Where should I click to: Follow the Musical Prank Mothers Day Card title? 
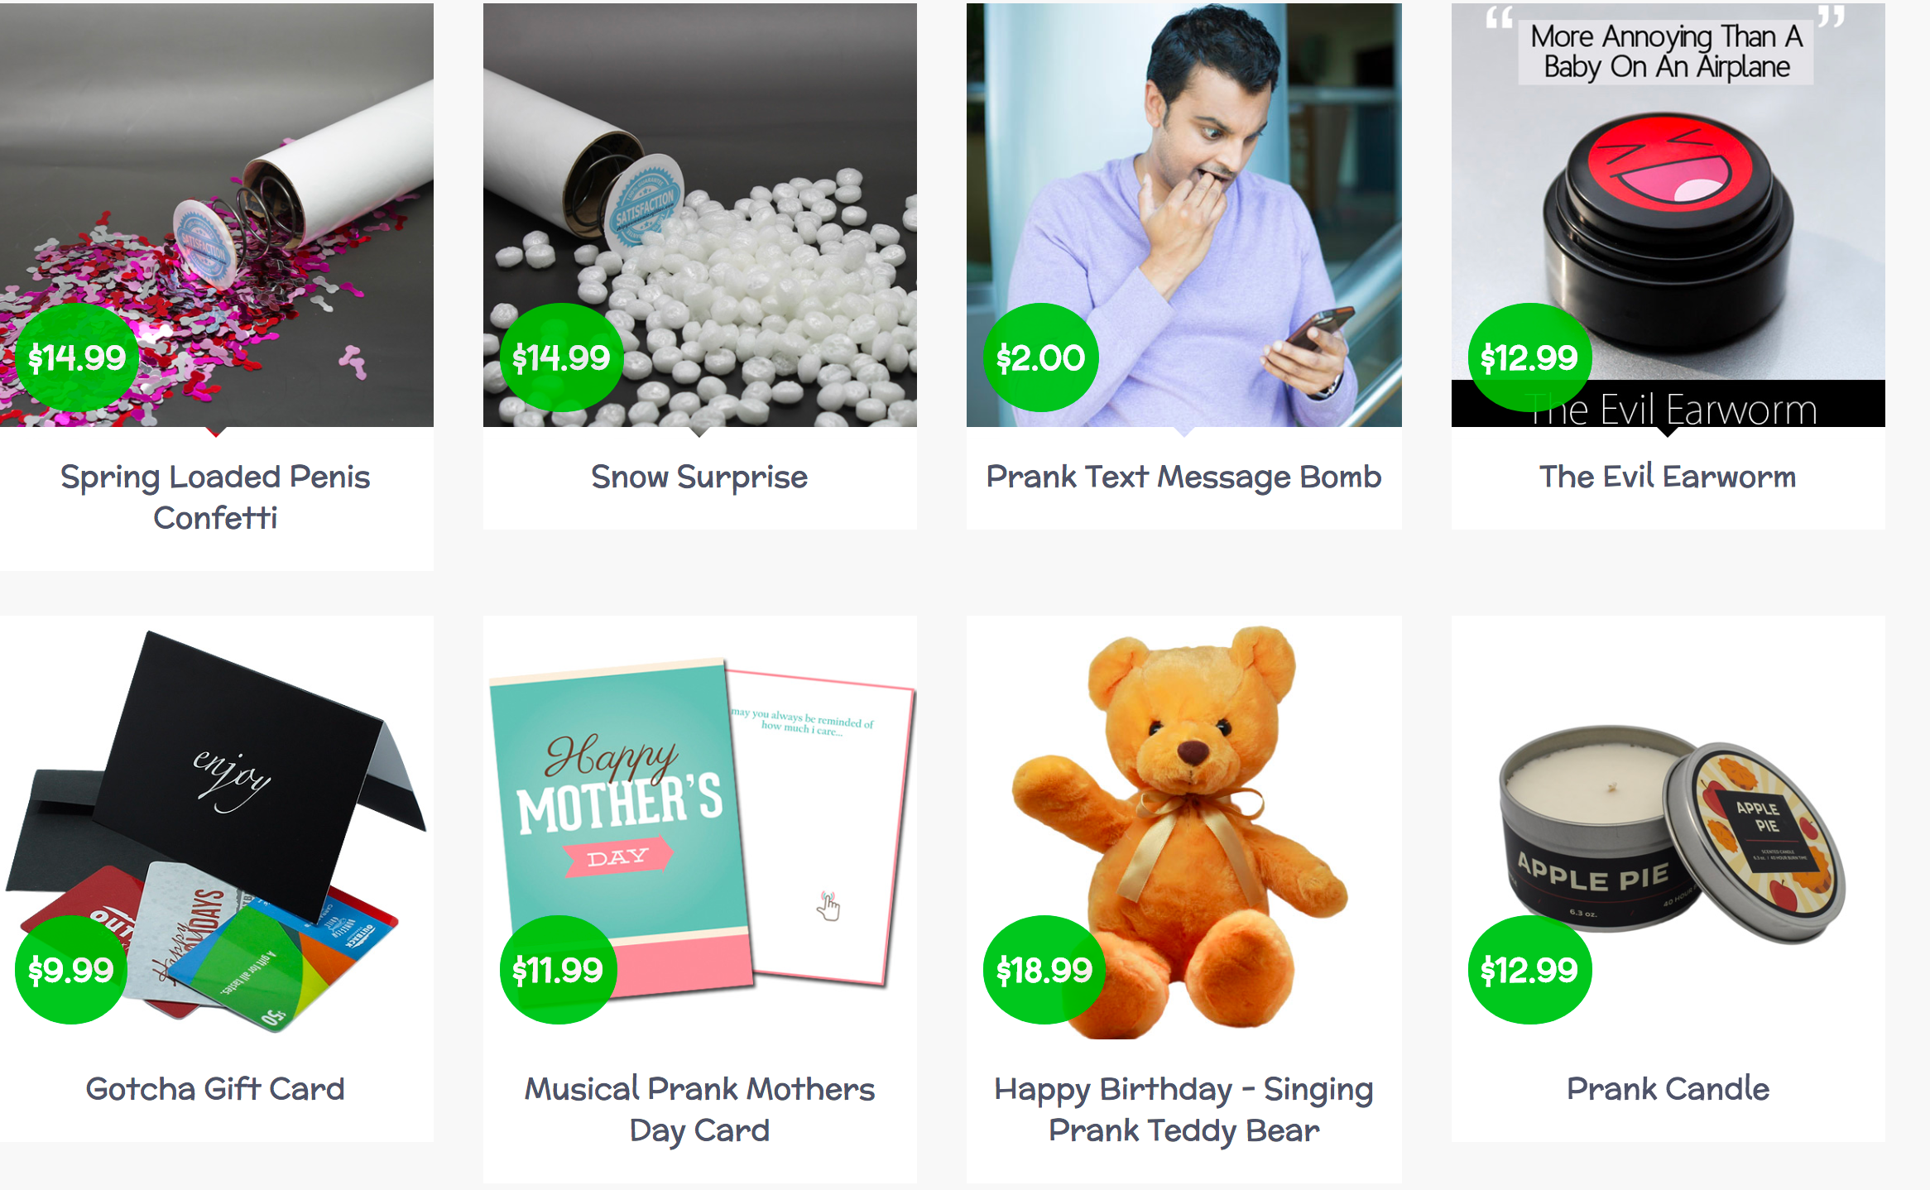699,1110
